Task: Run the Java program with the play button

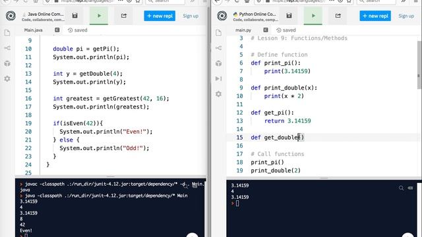Action: (99, 16)
